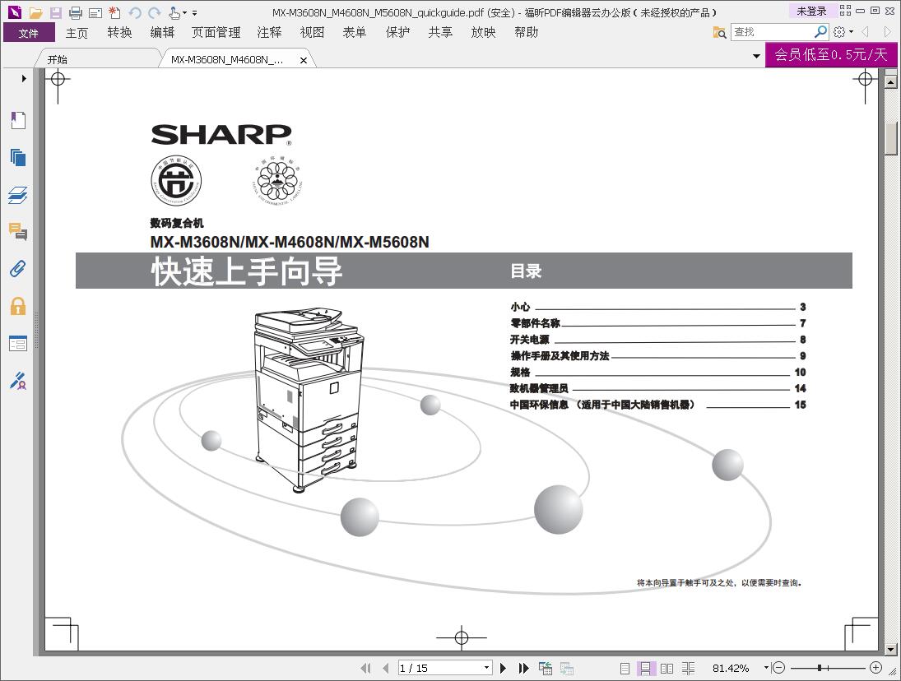Go to the previous page
Image resolution: width=901 pixels, height=681 pixels.
386,668
